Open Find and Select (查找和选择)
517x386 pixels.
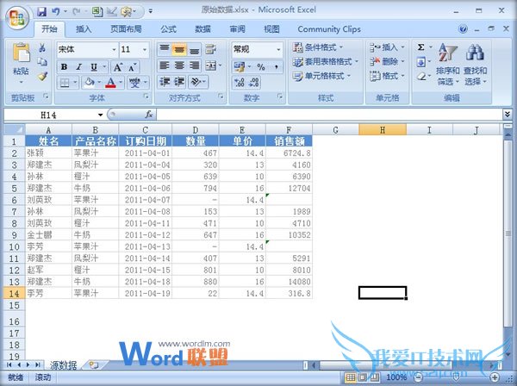tap(475, 65)
